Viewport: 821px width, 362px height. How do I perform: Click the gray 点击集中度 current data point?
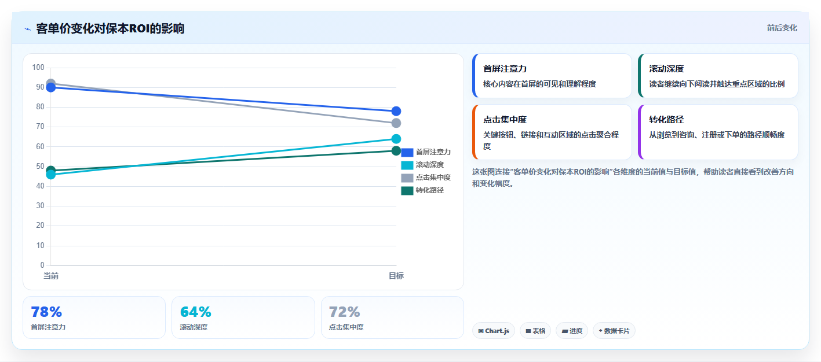[x=51, y=83]
